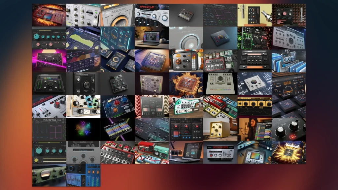
Task: Click retro unit with orange knob and LED meter
Action: 186,61
